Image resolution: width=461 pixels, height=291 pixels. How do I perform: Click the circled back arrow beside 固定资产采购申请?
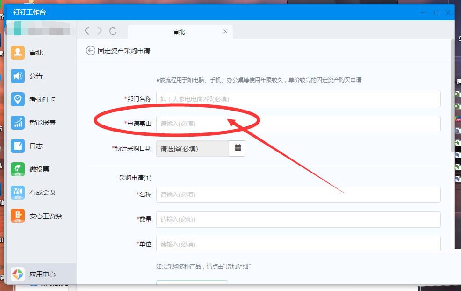(x=91, y=51)
